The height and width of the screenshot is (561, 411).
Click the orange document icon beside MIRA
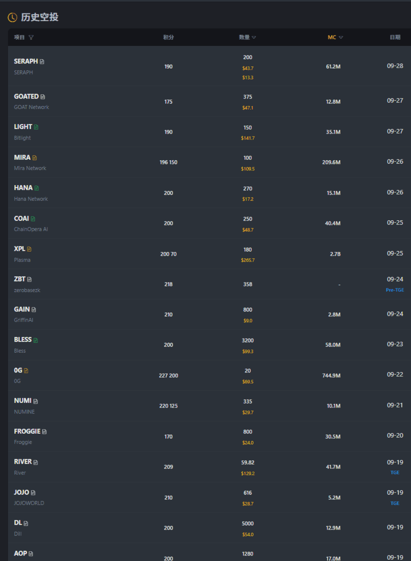35,158
